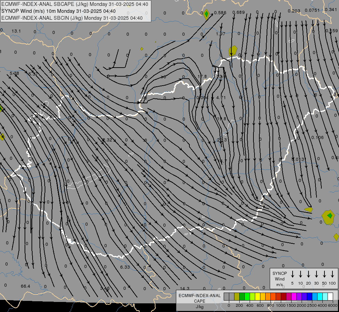
Task: Pick the yellow-green swatch in CAPE legend
Action: [x=252, y=296]
